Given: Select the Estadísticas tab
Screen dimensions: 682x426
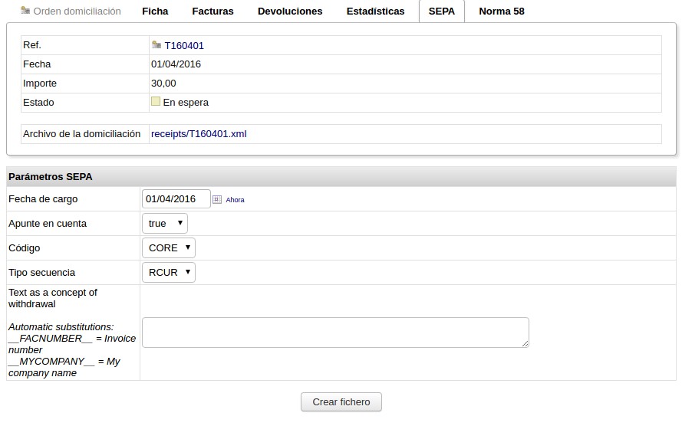Looking at the screenshot, I should click(375, 11).
